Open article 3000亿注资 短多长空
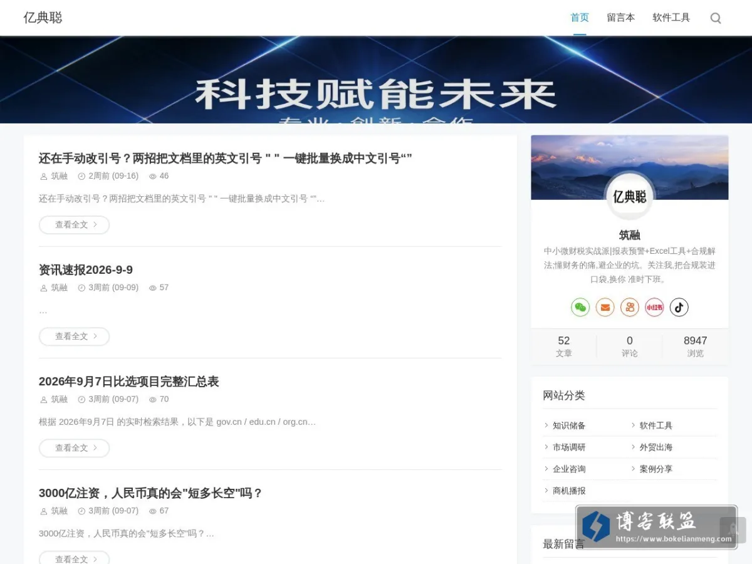The width and height of the screenshot is (752, 564). (150, 493)
